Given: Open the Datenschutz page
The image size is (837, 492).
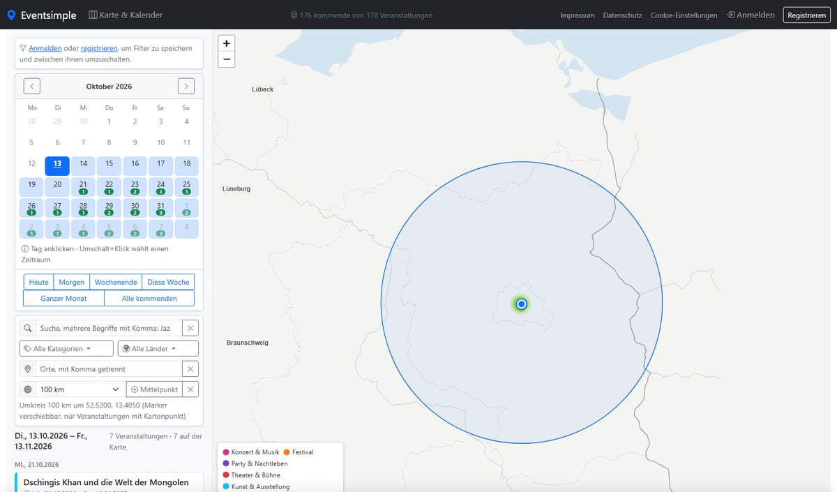Looking at the screenshot, I should tap(622, 15).
